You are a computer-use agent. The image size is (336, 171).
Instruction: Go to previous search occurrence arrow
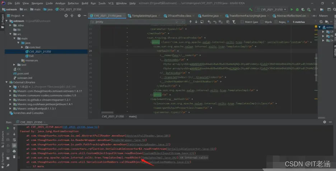click(x=190, y=22)
